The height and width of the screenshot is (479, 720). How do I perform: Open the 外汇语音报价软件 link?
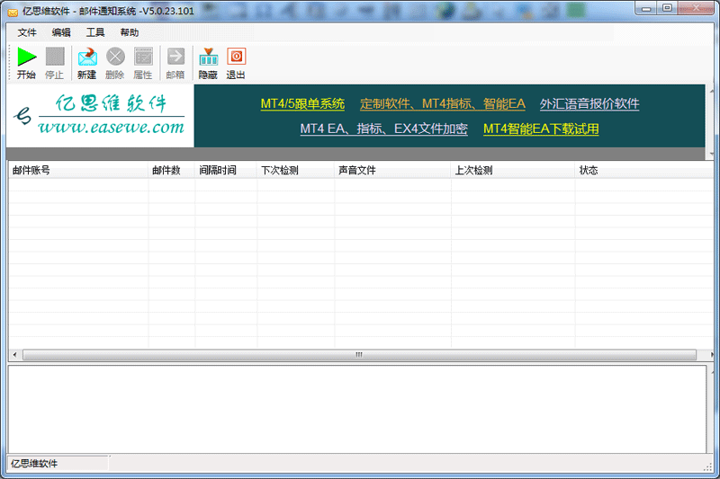(589, 104)
